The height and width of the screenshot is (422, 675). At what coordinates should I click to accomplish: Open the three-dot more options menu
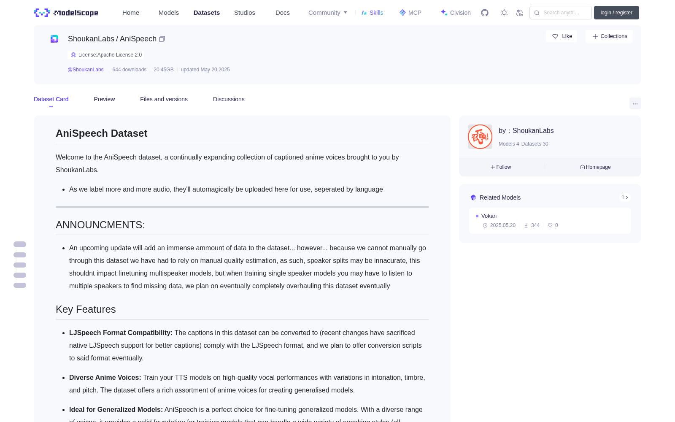(635, 103)
